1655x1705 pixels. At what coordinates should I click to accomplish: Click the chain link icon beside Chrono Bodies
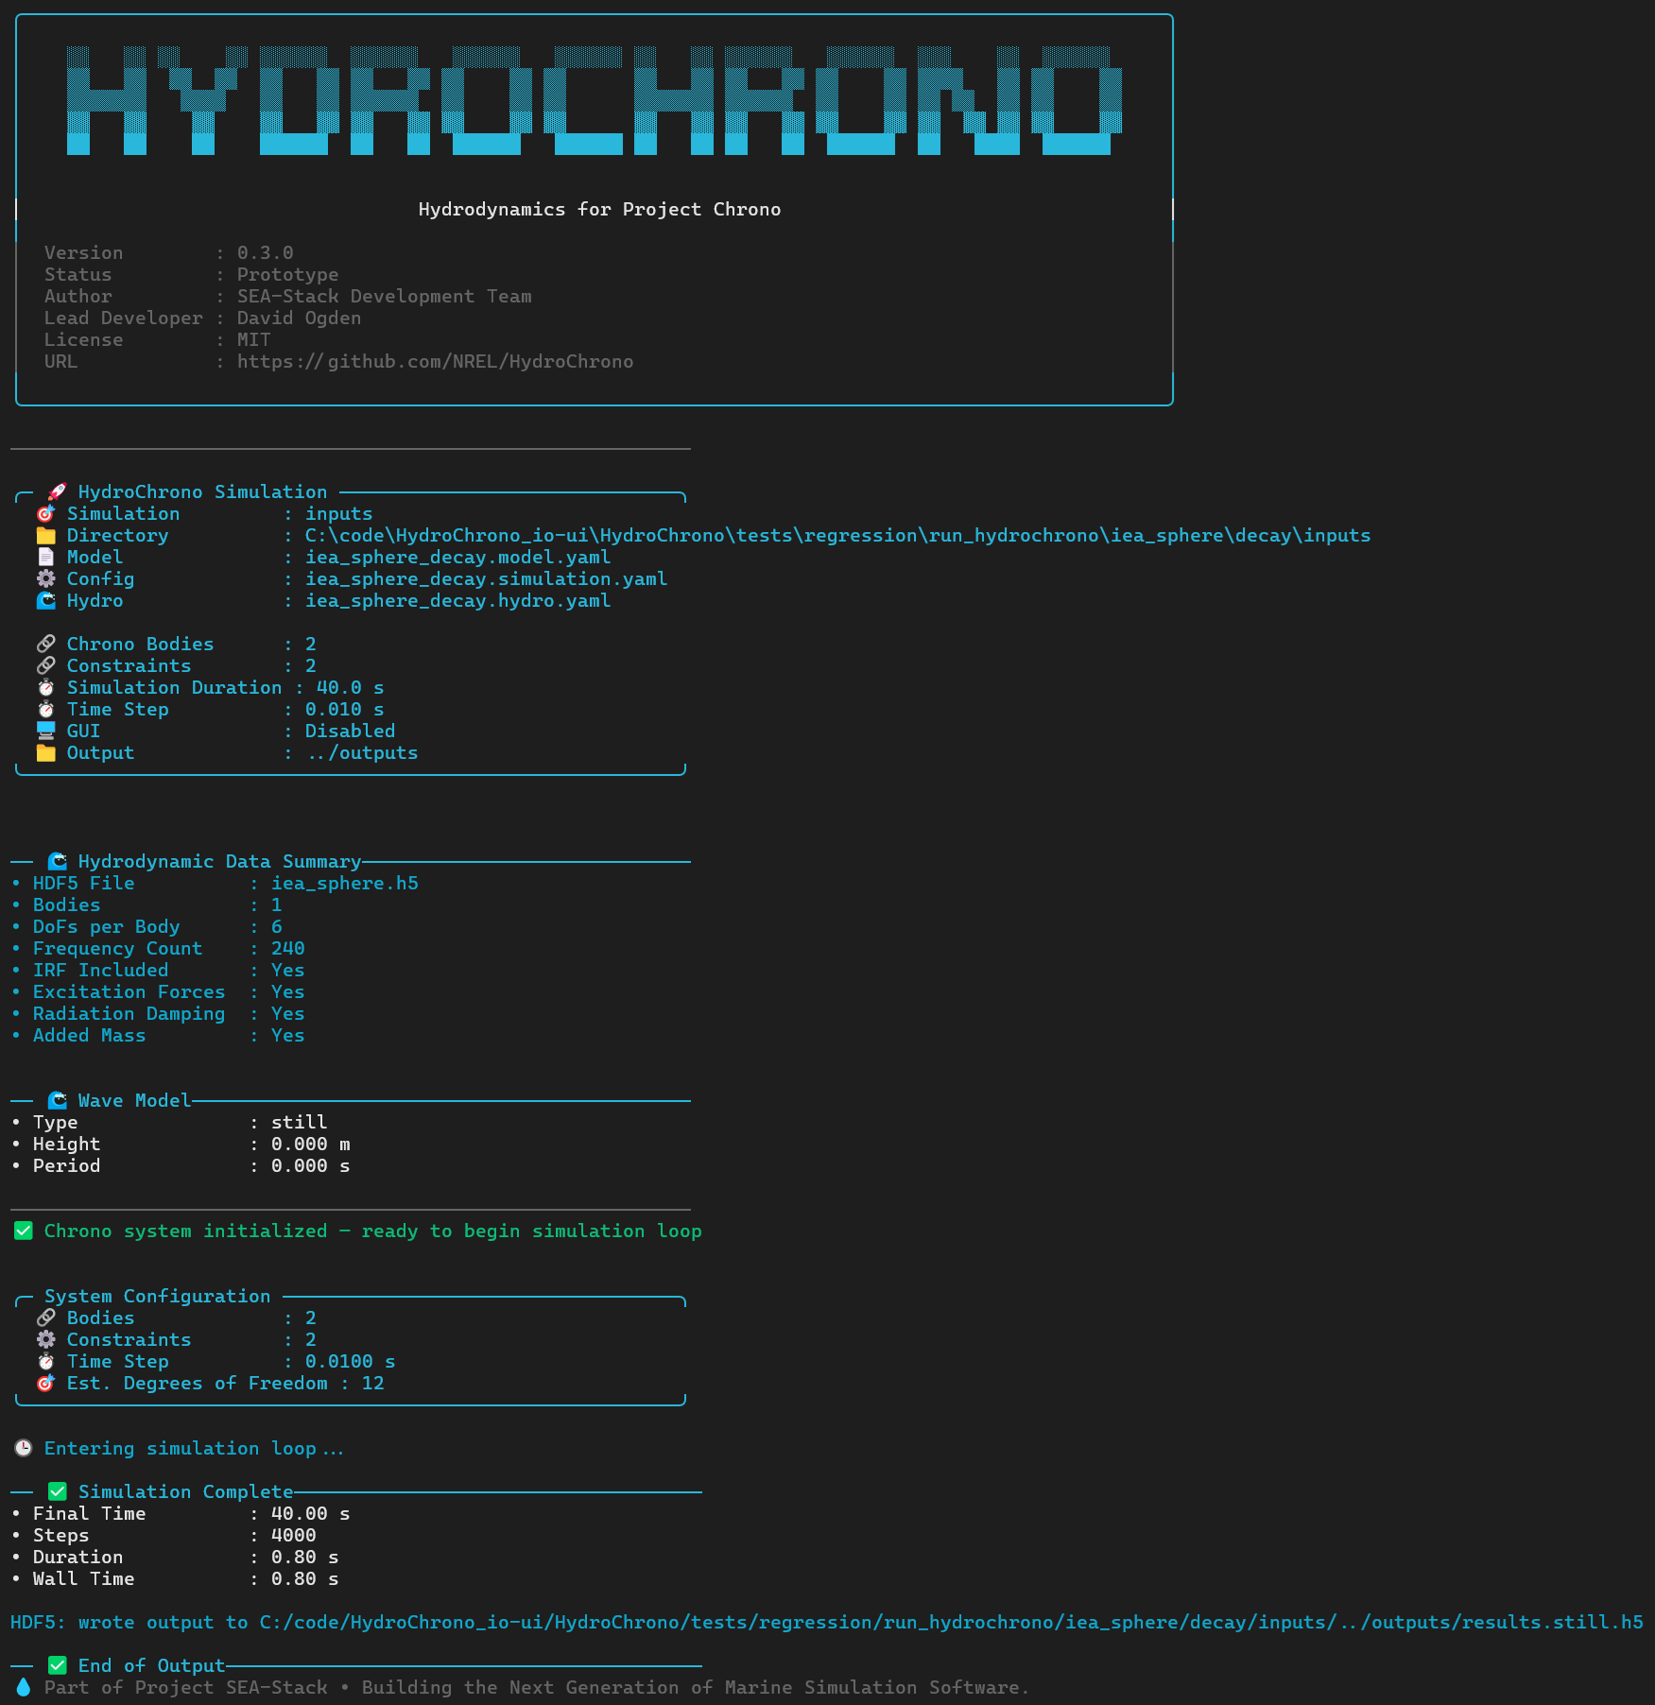45,645
